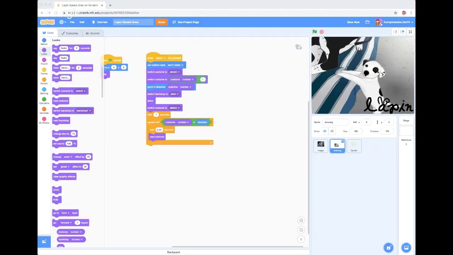Open the don't rotate style dropdown
Viewport: 453px width, 255px height.
pos(175,65)
